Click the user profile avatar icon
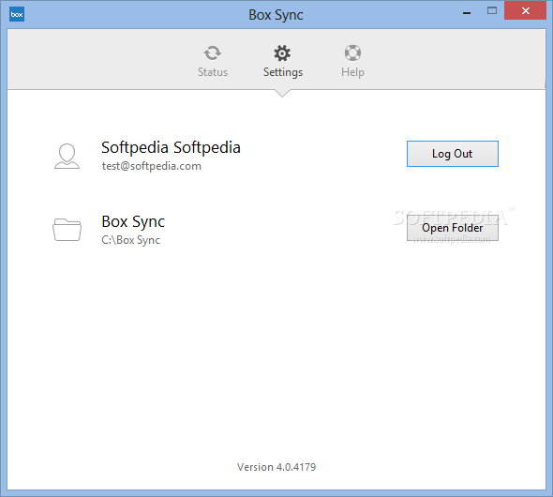Screen dimensions: 553x497 point(67,156)
